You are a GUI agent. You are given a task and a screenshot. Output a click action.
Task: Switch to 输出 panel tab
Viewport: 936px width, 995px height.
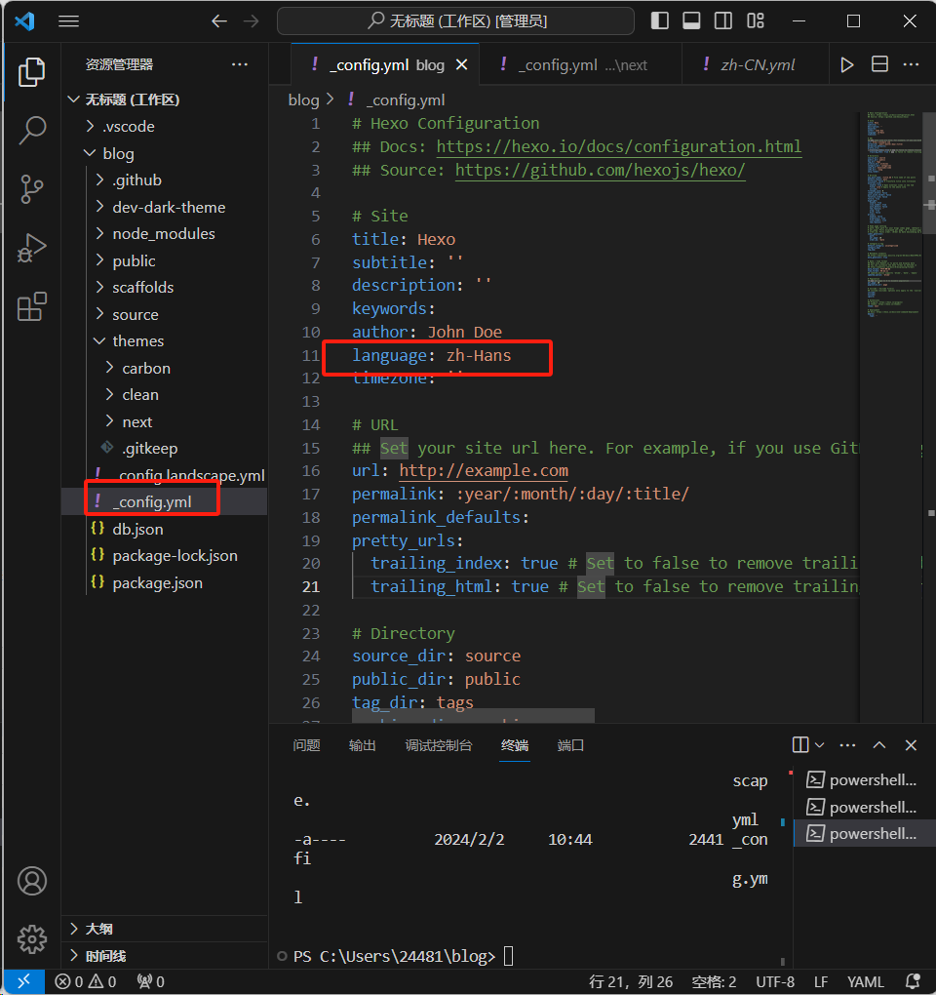click(362, 745)
